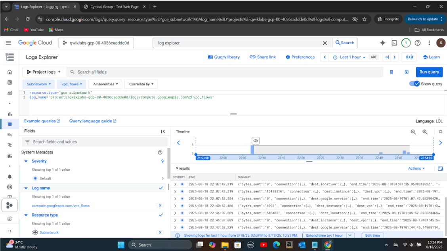Screen dimensions: 447x251
Task: Click the save query icon
Action: point(407,72)
